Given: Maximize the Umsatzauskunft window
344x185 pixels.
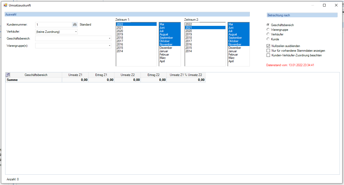Looking at the screenshot, I should click(x=324, y=5).
